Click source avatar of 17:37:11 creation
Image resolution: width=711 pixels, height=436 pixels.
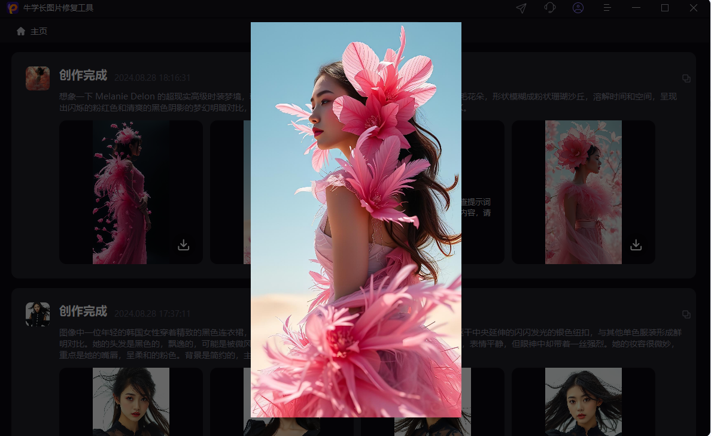(38, 314)
